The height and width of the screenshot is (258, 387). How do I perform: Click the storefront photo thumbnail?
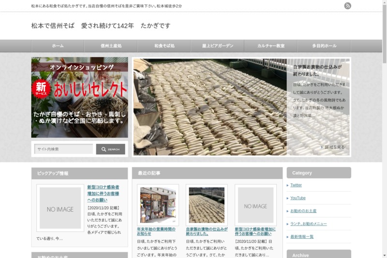pos(158,205)
